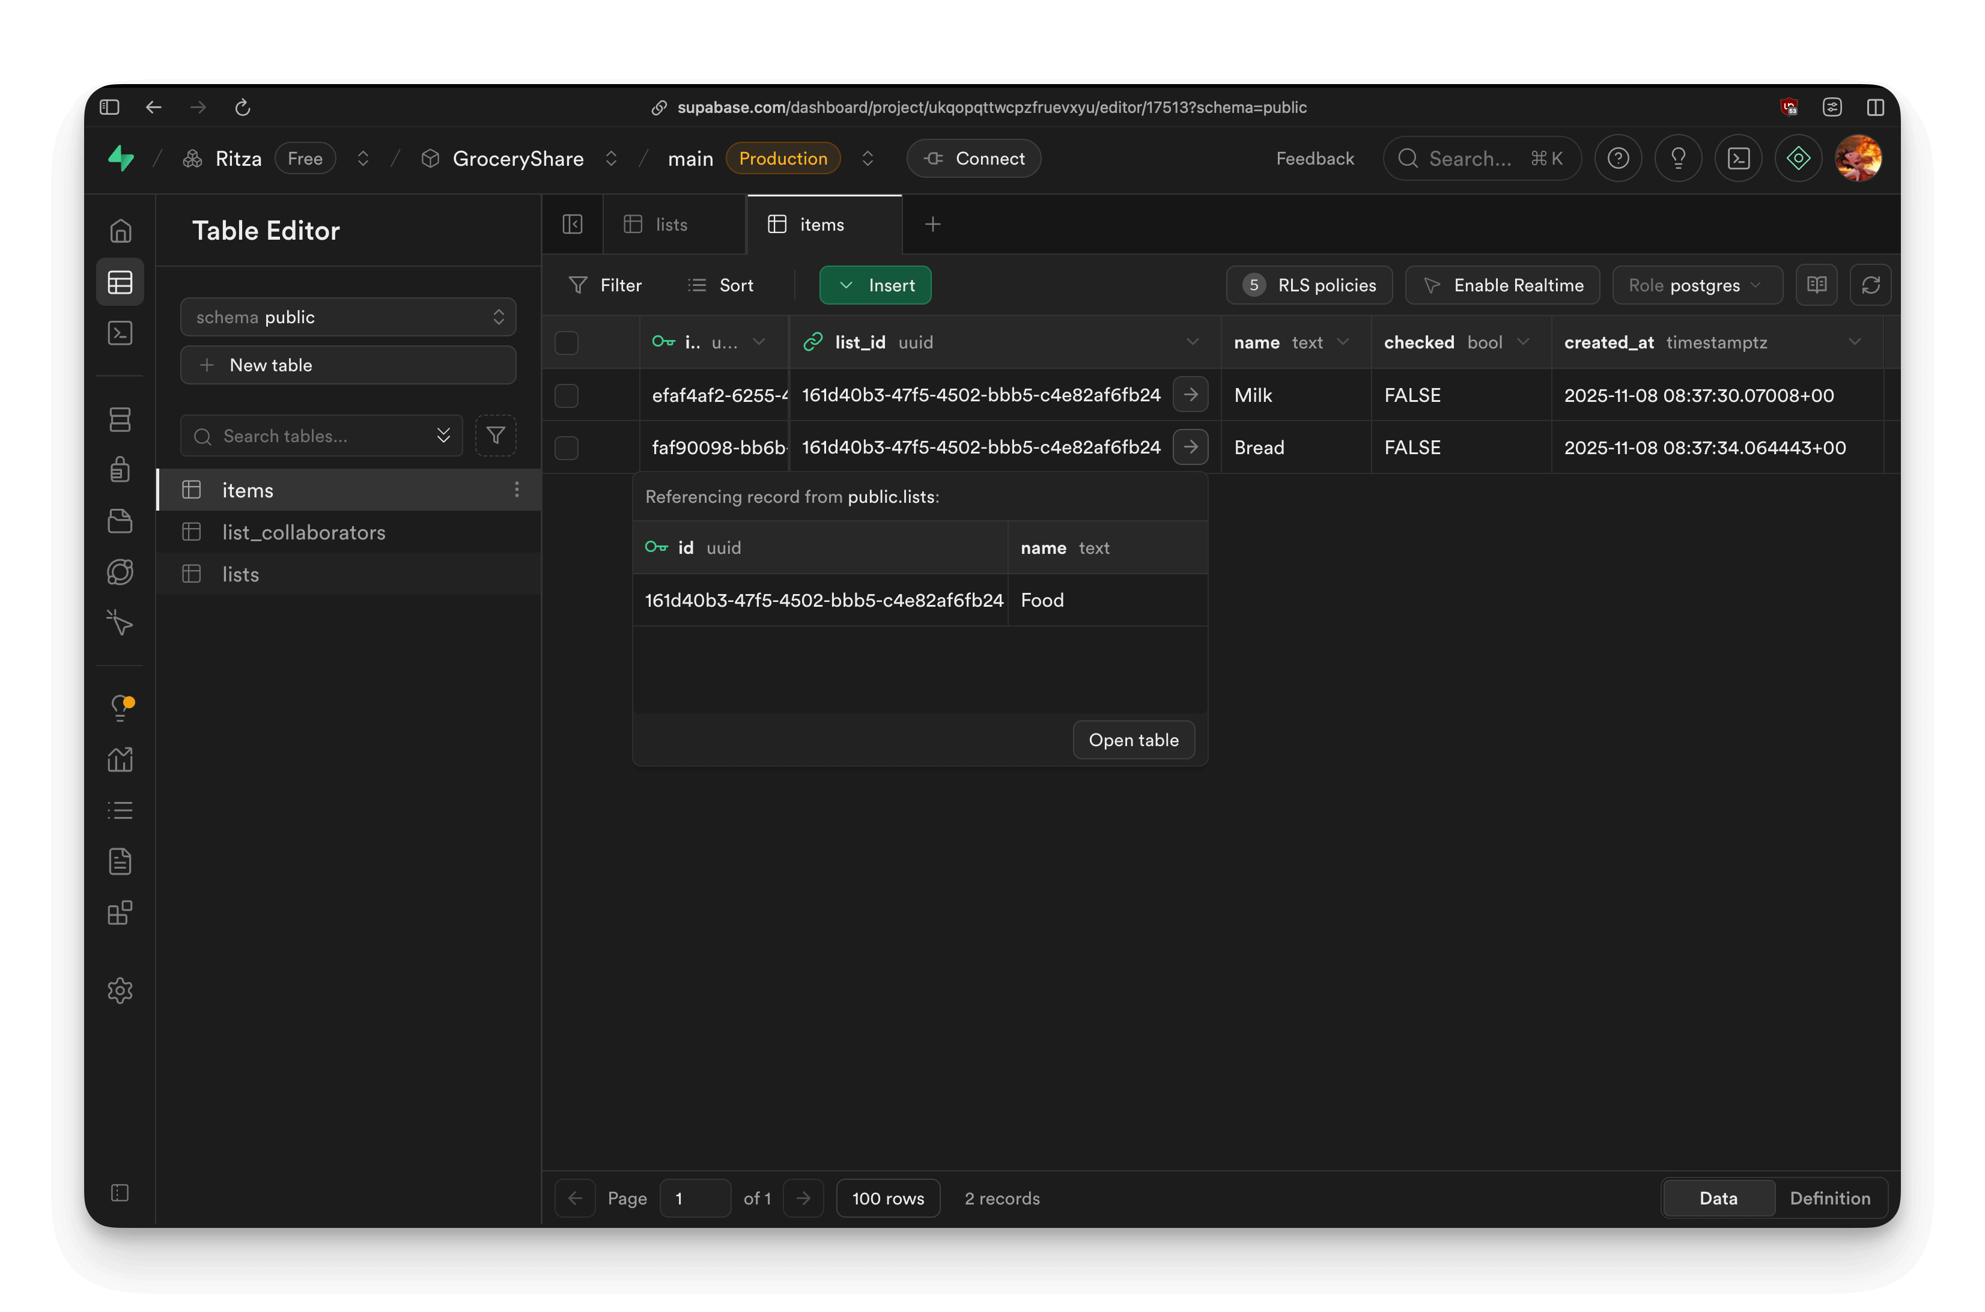Open RLS policies panel
Viewport: 1985px width, 1312px height.
point(1309,285)
